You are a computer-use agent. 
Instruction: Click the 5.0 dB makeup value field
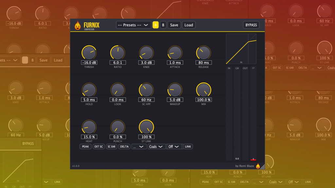[175, 100]
